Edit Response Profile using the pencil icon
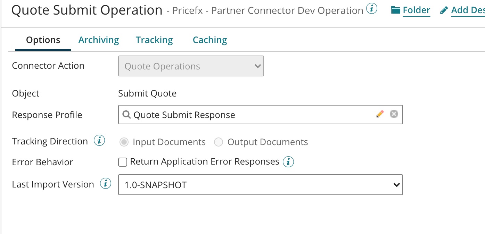The image size is (485, 234). (380, 114)
